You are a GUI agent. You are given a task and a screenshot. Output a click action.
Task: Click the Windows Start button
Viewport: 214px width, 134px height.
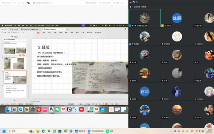click(x=4, y=131)
